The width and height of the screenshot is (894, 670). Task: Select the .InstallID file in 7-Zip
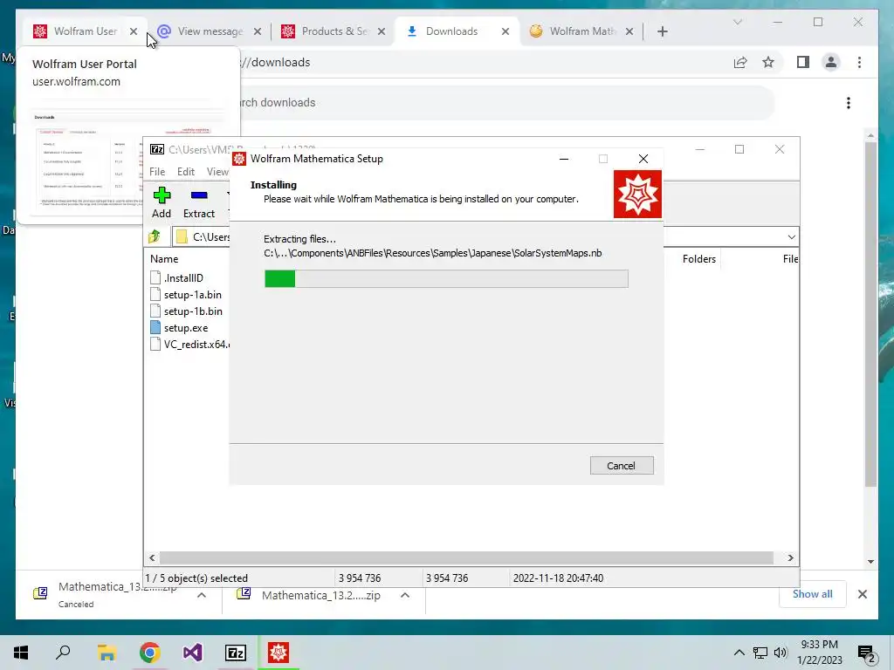tap(176, 278)
